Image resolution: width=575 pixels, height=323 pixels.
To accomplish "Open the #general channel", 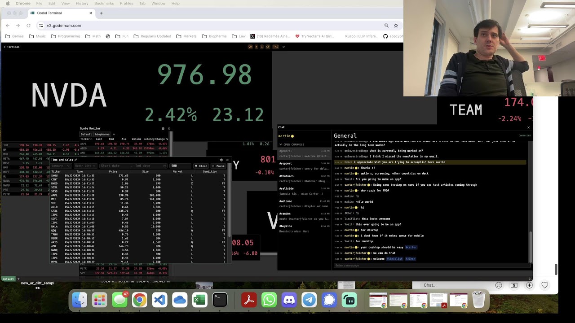I will pos(305,153).
